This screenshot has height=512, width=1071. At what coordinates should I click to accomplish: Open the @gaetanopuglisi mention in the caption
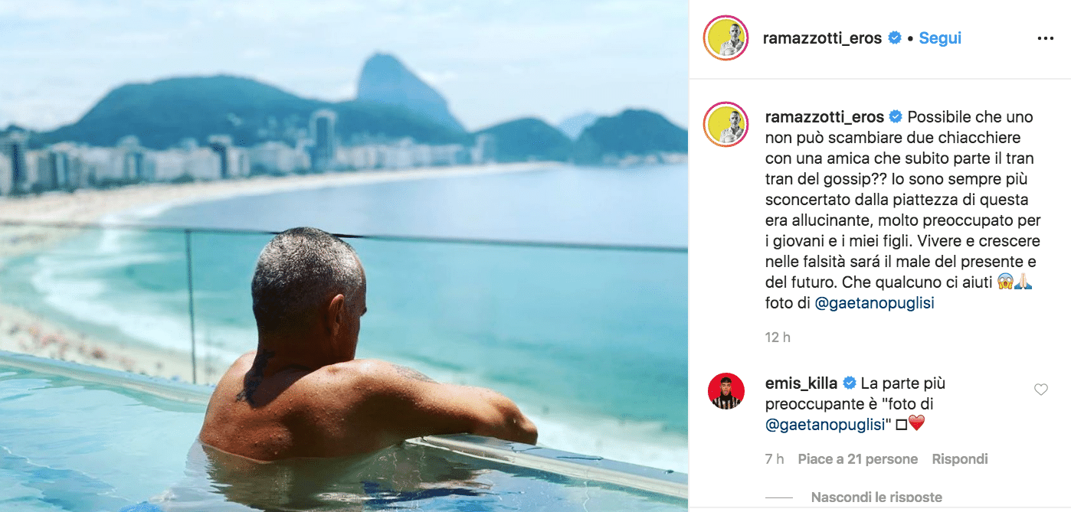click(874, 303)
